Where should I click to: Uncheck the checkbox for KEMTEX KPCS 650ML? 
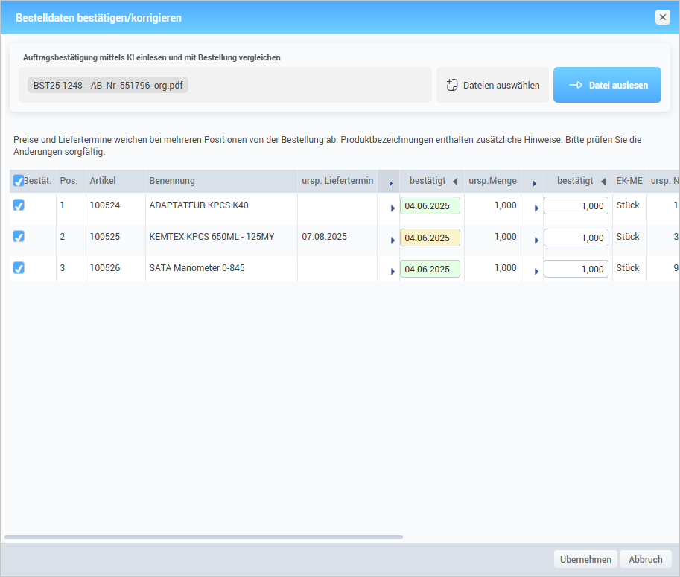tap(19, 237)
